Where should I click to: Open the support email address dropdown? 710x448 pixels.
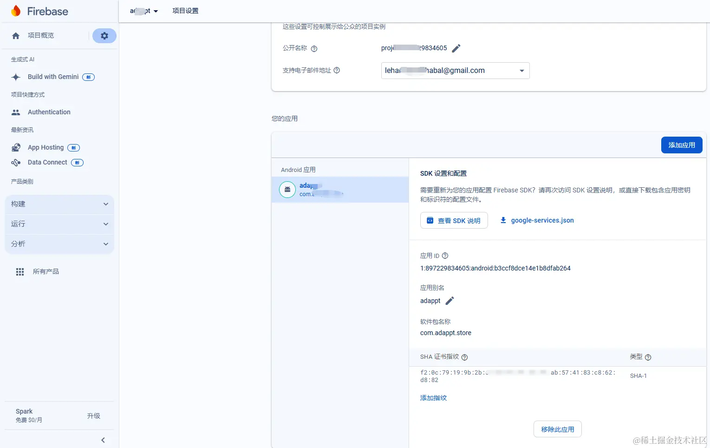tap(456, 71)
